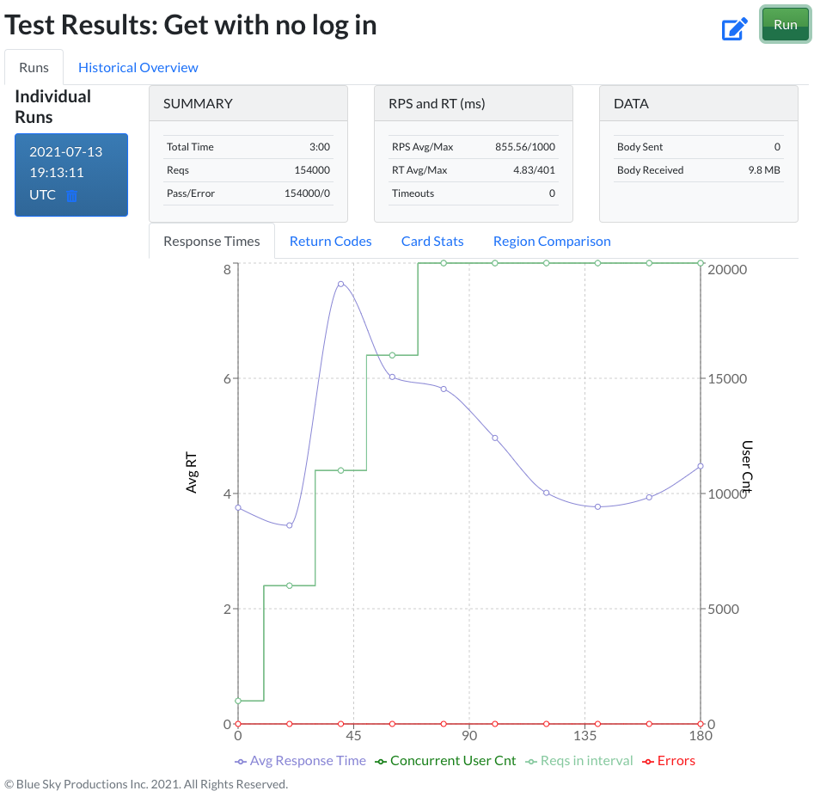Switch to the Return Codes tab

[329, 242]
